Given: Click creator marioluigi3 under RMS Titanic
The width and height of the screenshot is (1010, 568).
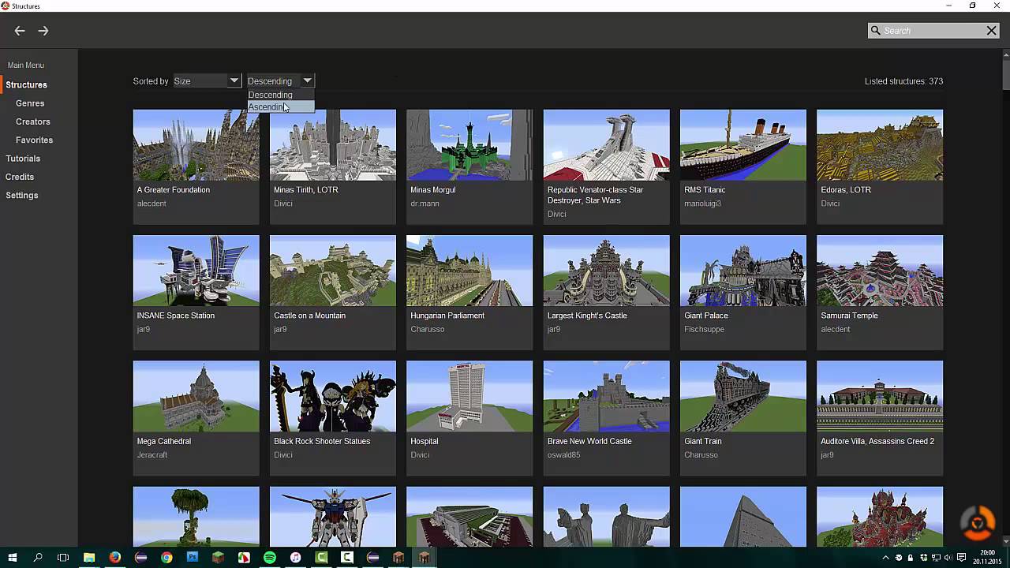Looking at the screenshot, I should 702,204.
